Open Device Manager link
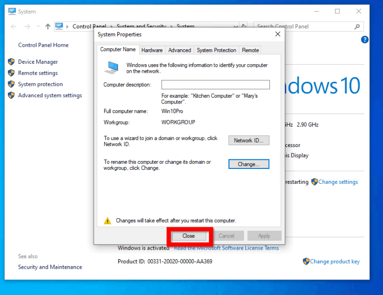383x295 pixels. [x=38, y=62]
